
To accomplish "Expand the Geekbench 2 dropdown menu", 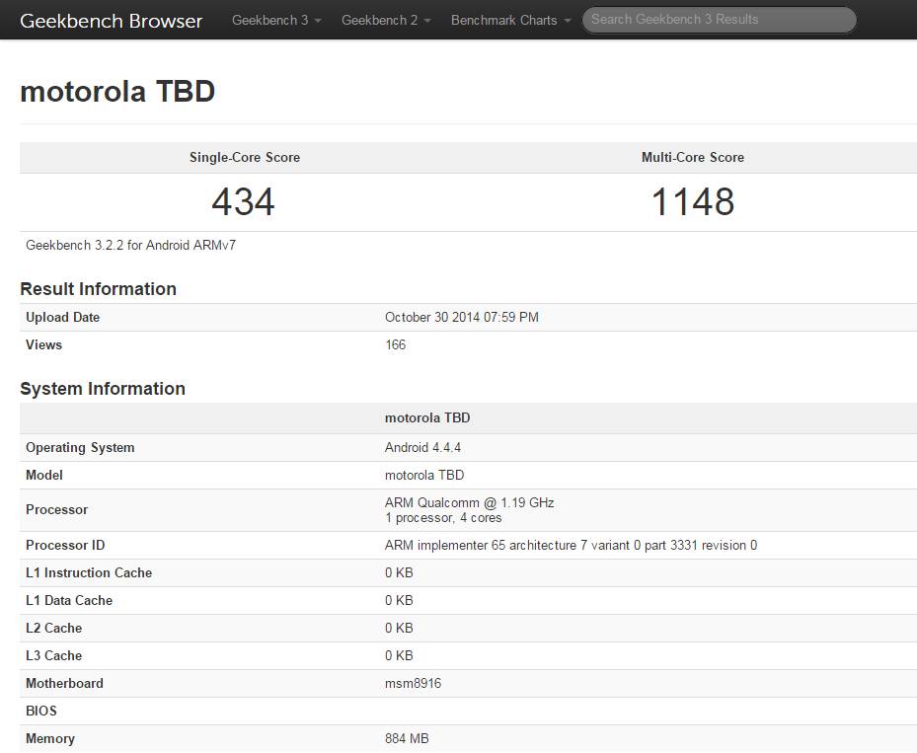I will 386,20.
